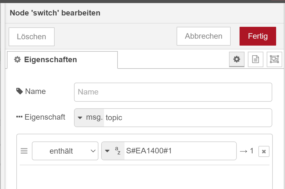Image resolution: width=285 pixels, height=189 pixels.
Task: Confirm with the Fertig button
Action: (258, 36)
